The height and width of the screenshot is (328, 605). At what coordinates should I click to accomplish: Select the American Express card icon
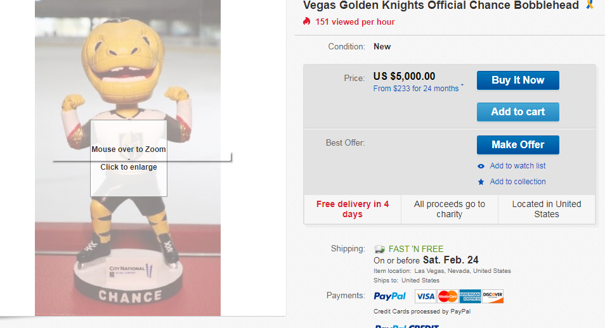tap(470, 296)
